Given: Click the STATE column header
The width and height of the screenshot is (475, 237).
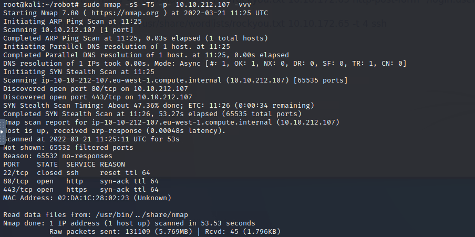Looking at the screenshot, I should [47, 164].
